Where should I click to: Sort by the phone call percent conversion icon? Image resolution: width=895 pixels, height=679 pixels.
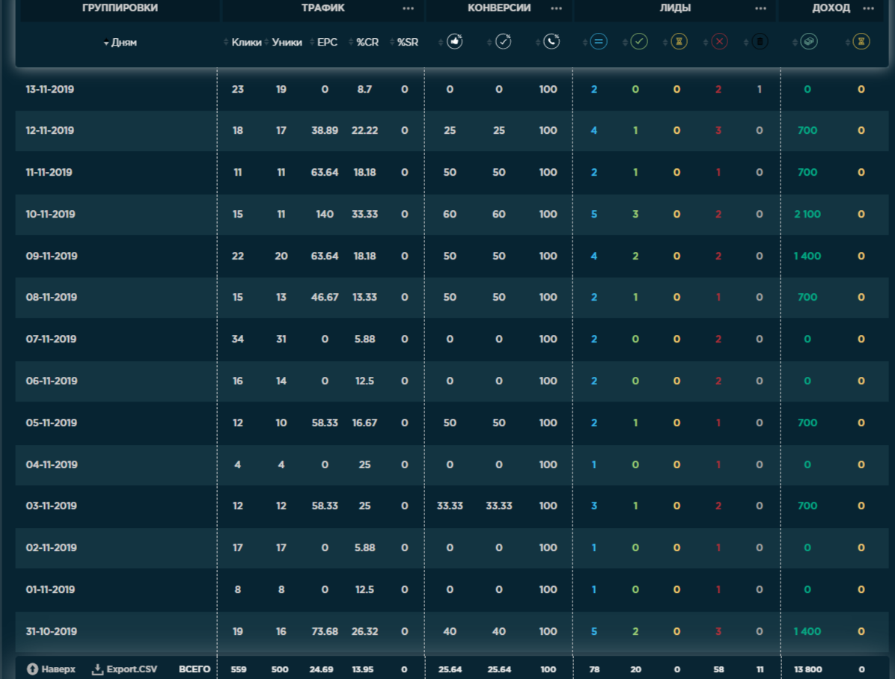click(x=552, y=42)
